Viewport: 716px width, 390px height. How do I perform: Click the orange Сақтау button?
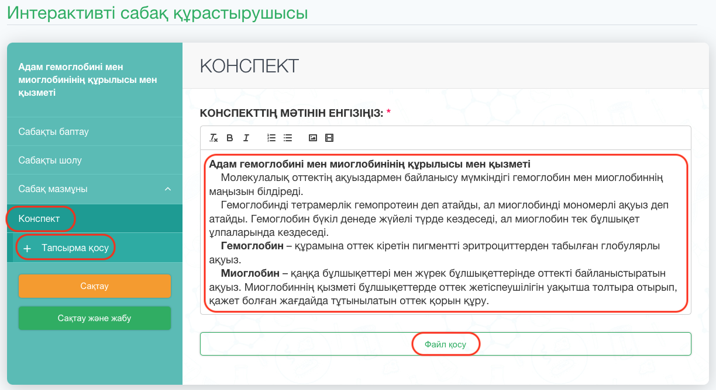pos(95,286)
